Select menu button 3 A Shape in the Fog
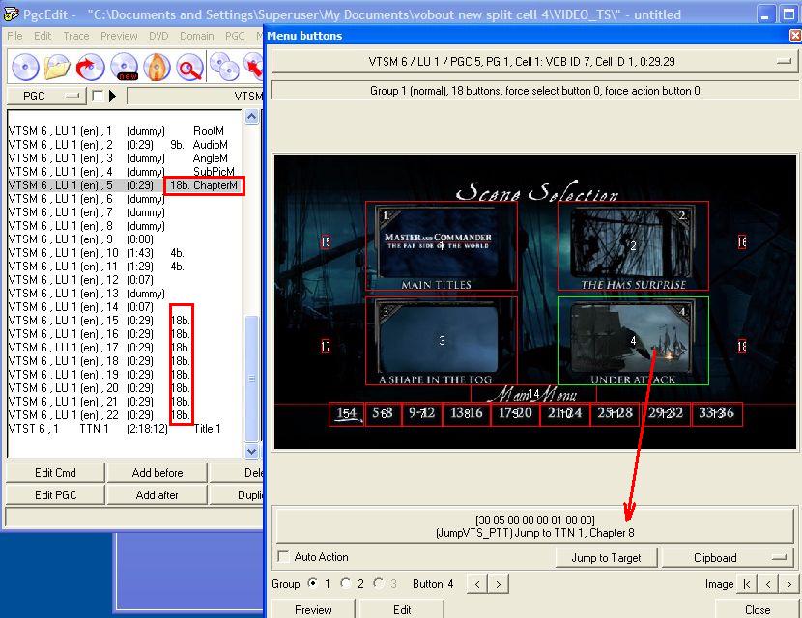802x618 pixels. pos(442,341)
